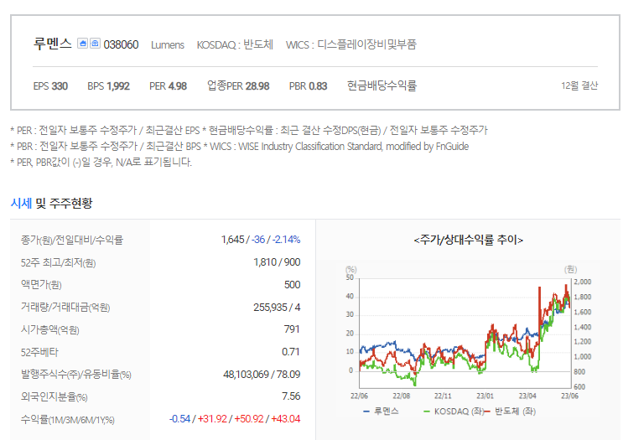Click the shares outstanding 48,103,069 / 78.09
The height and width of the screenshot is (440, 623).
(262, 375)
